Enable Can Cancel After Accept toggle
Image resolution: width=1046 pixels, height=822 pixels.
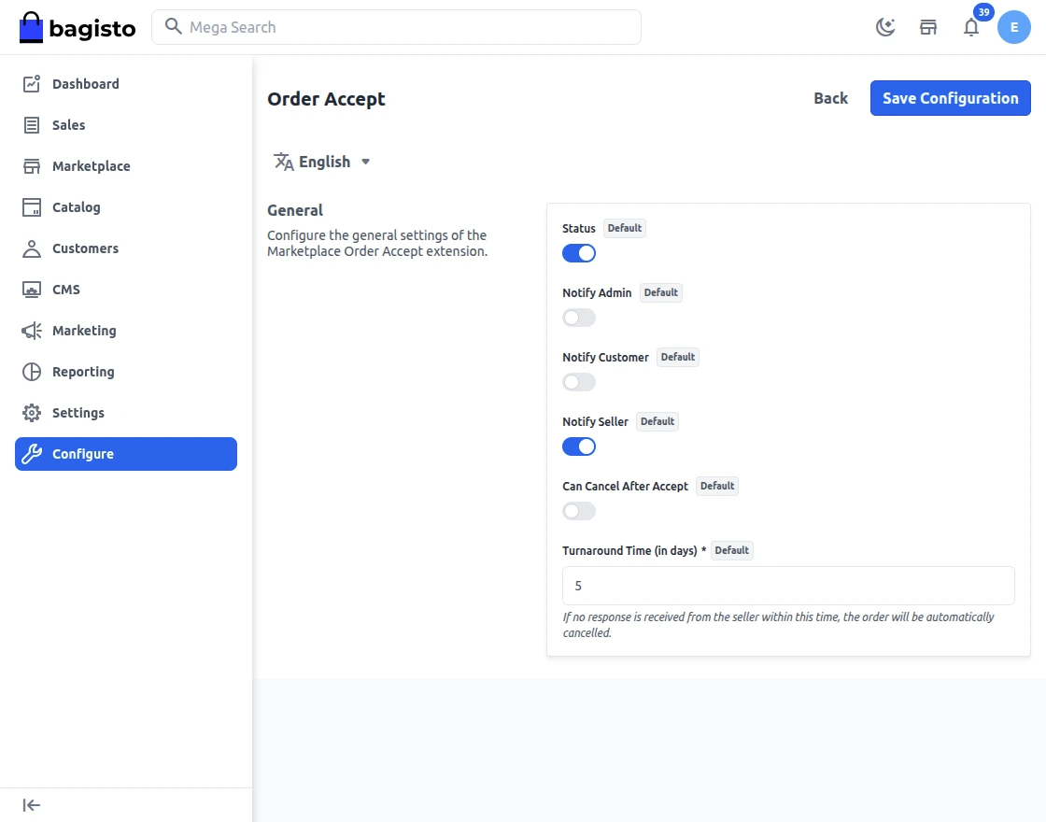579,511
